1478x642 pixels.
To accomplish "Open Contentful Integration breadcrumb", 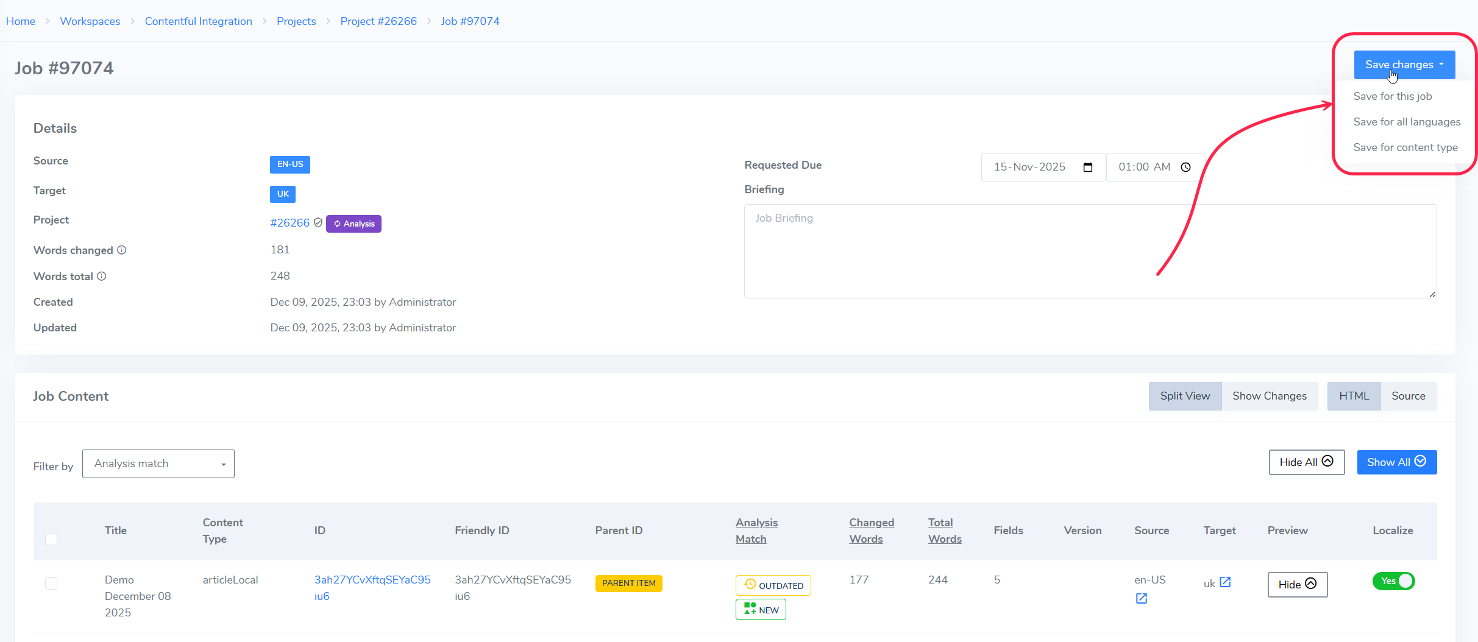I will (199, 21).
